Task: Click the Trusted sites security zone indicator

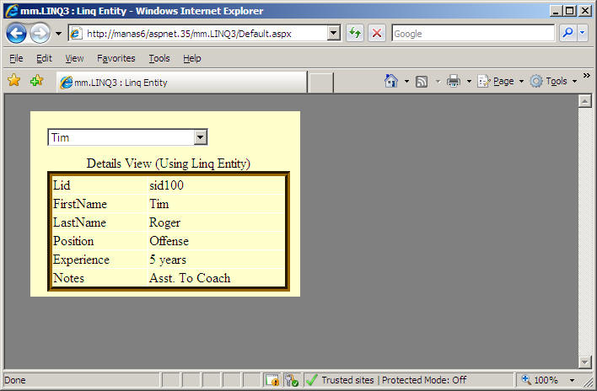Action: tap(385, 380)
